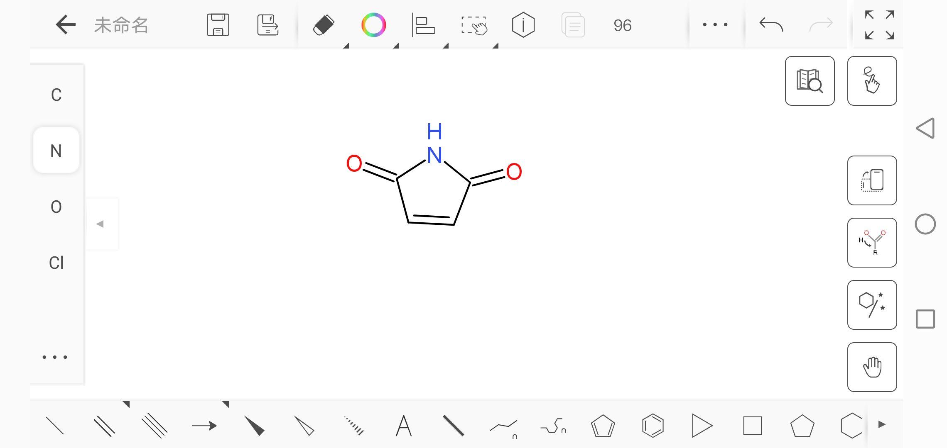Choose the Cl element

click(x=56, y=263)
